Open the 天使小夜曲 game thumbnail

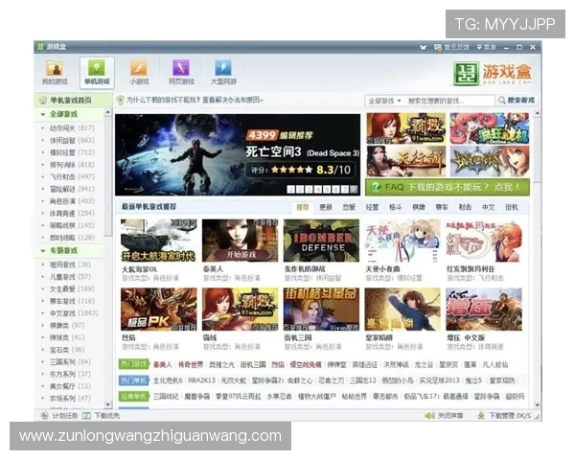coord(402,241)
